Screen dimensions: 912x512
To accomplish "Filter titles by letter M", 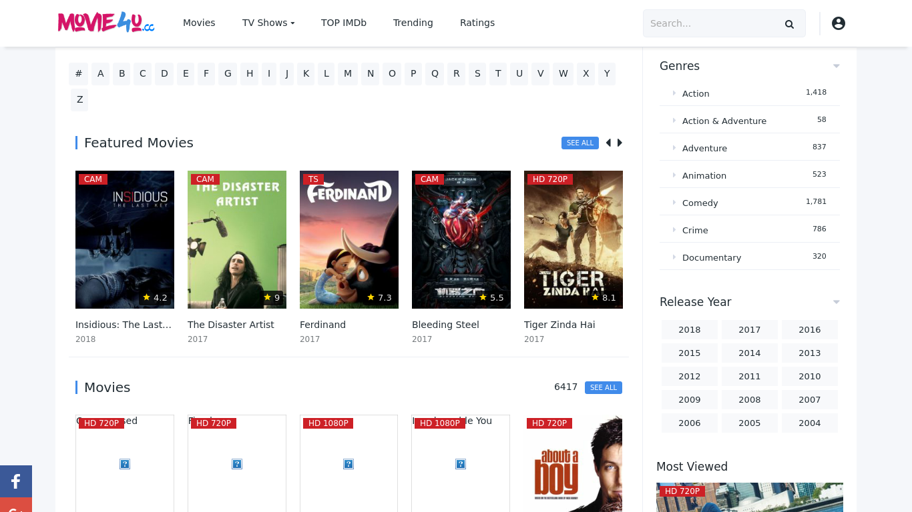I will click(348, 74).
